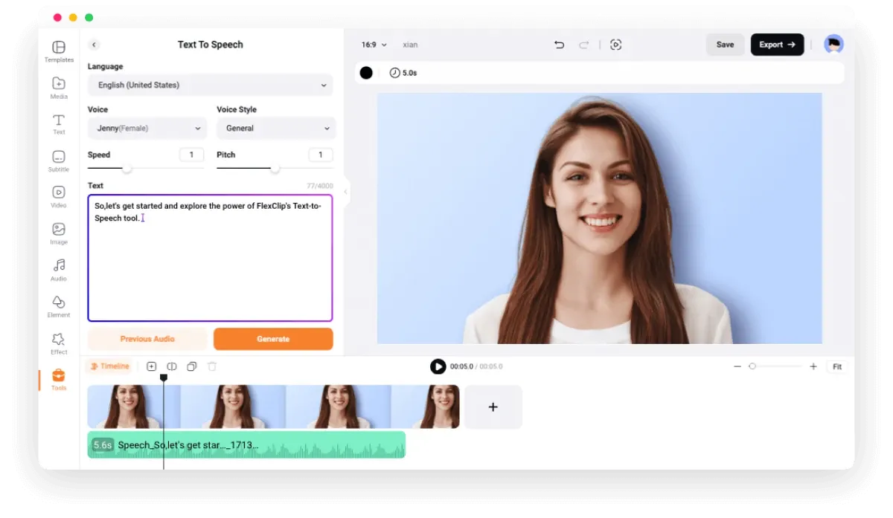Open the Media library icon
Image resolution: width=893 pixels, height=518 pixels.
pos(59,87)
